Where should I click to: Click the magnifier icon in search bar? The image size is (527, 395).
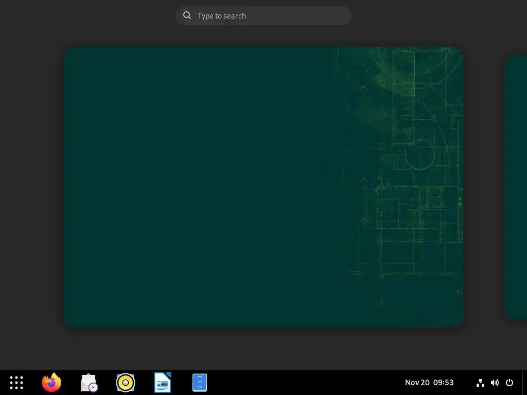(x=187, y=15)
